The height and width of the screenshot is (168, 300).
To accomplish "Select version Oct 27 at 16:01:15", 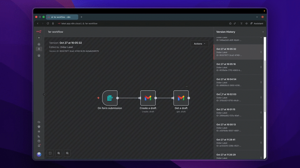I will click(238, 112).
